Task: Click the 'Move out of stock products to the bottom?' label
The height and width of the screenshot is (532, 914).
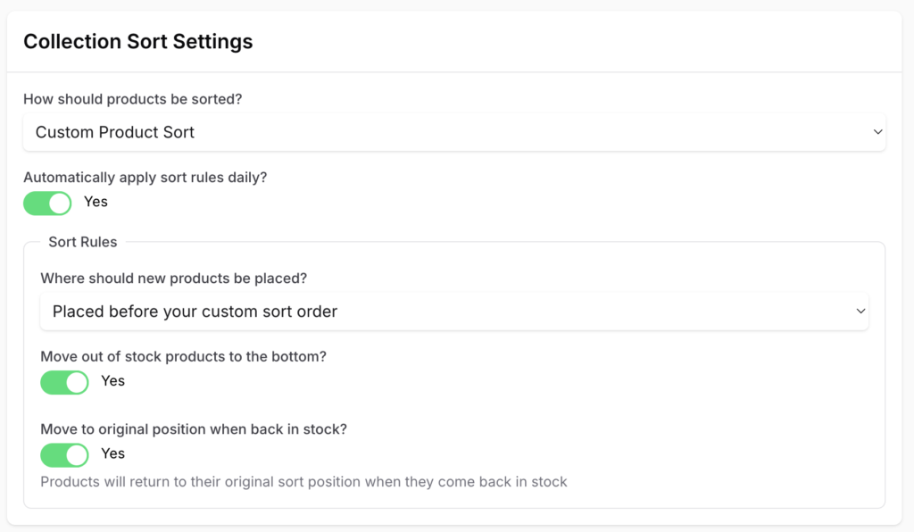Action: point(183,356)
